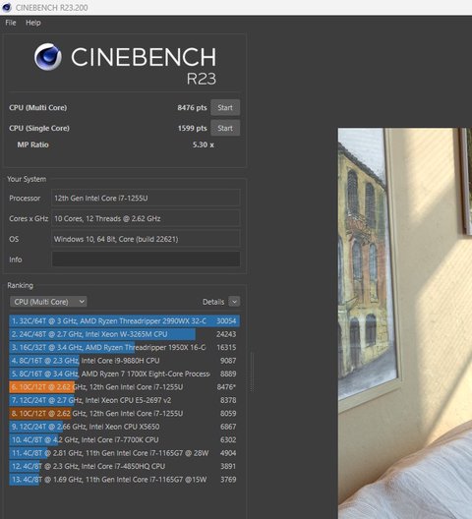This screenshot has height=519, width=472.
Task: Click the 16315 score in ranking
Action: 226,347
